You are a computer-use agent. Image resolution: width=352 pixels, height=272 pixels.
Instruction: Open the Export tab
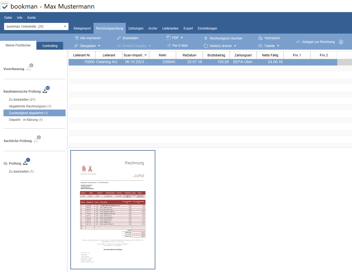(188, 28)
